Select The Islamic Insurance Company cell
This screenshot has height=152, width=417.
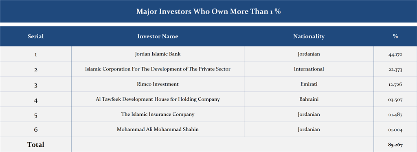(x=158, y=115)
